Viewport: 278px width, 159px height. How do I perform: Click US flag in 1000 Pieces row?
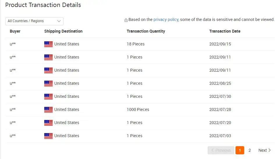pyautogui.click(x=48, y=110)
